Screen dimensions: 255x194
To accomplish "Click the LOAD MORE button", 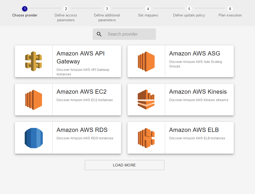I will pos(125,165).
